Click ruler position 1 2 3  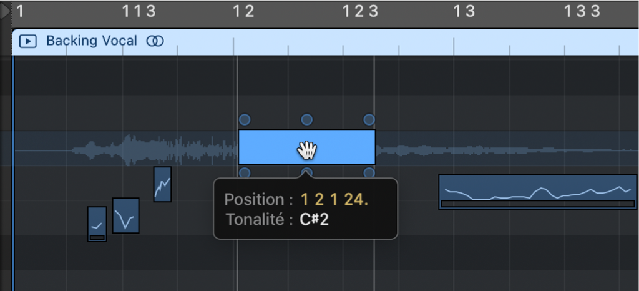click(360, 11)
